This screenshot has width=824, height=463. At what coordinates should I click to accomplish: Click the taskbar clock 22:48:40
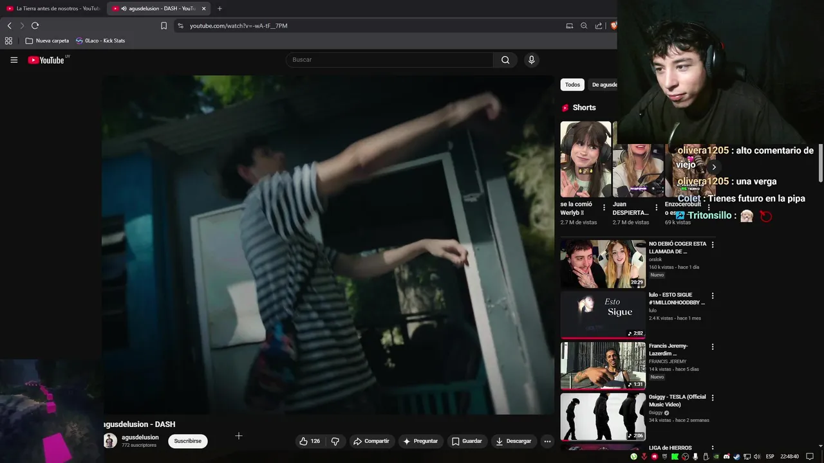[x=789, y=457]
